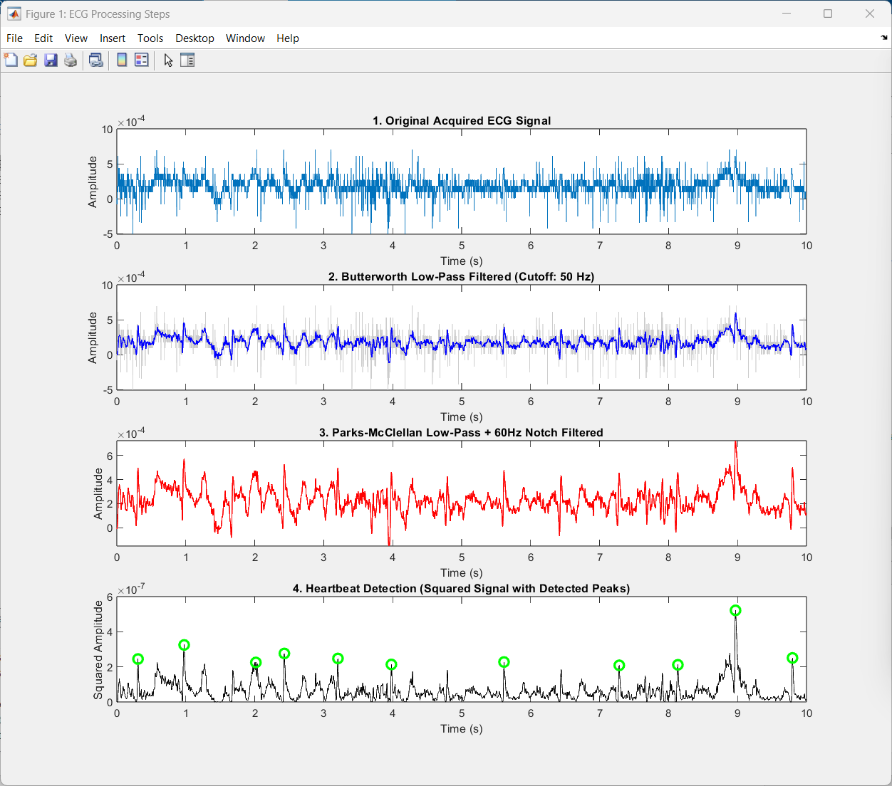The width and height of the screenshot is (892, 786).
Task: Click the first green peak marker near 0.3 seconds
Action: 138,659
